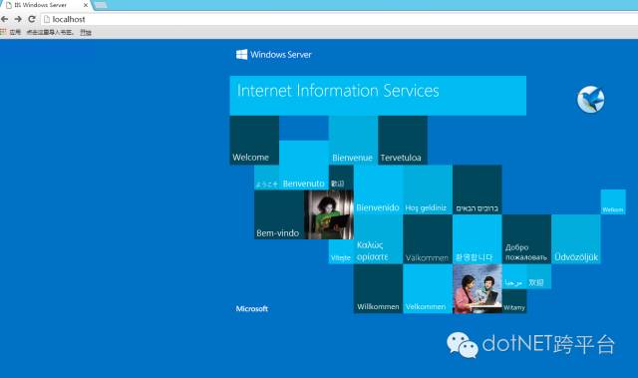Click the Welcome tile

[254, 141]
